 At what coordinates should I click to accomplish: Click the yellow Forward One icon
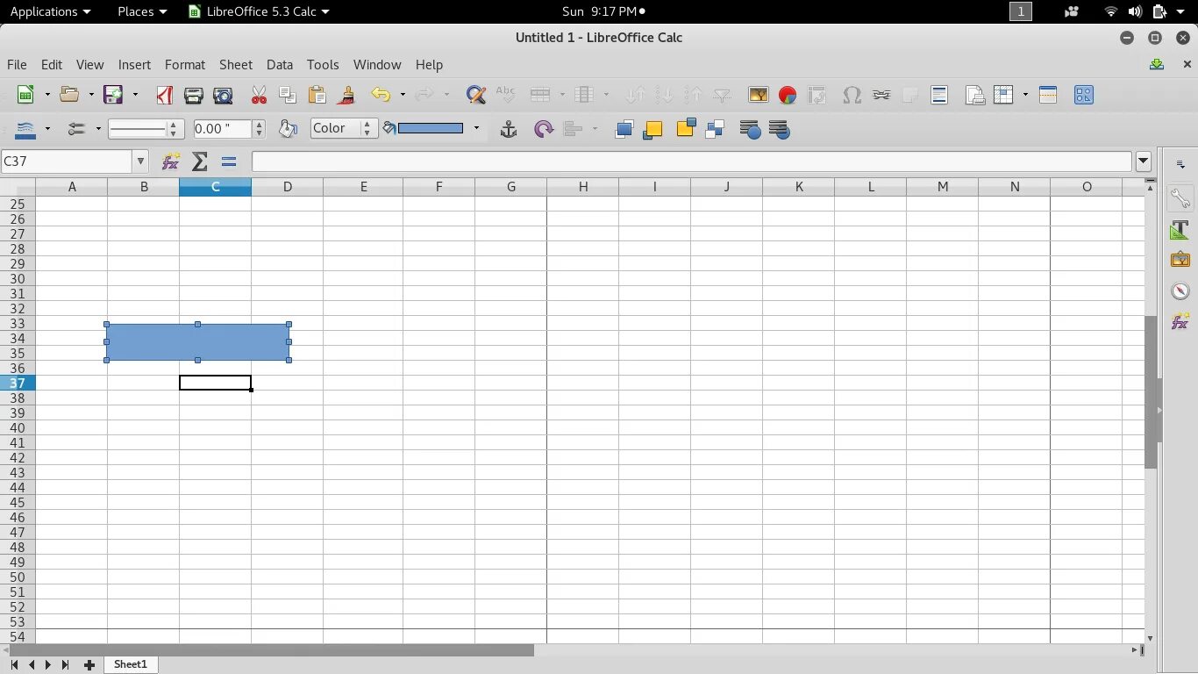point(652,129)
